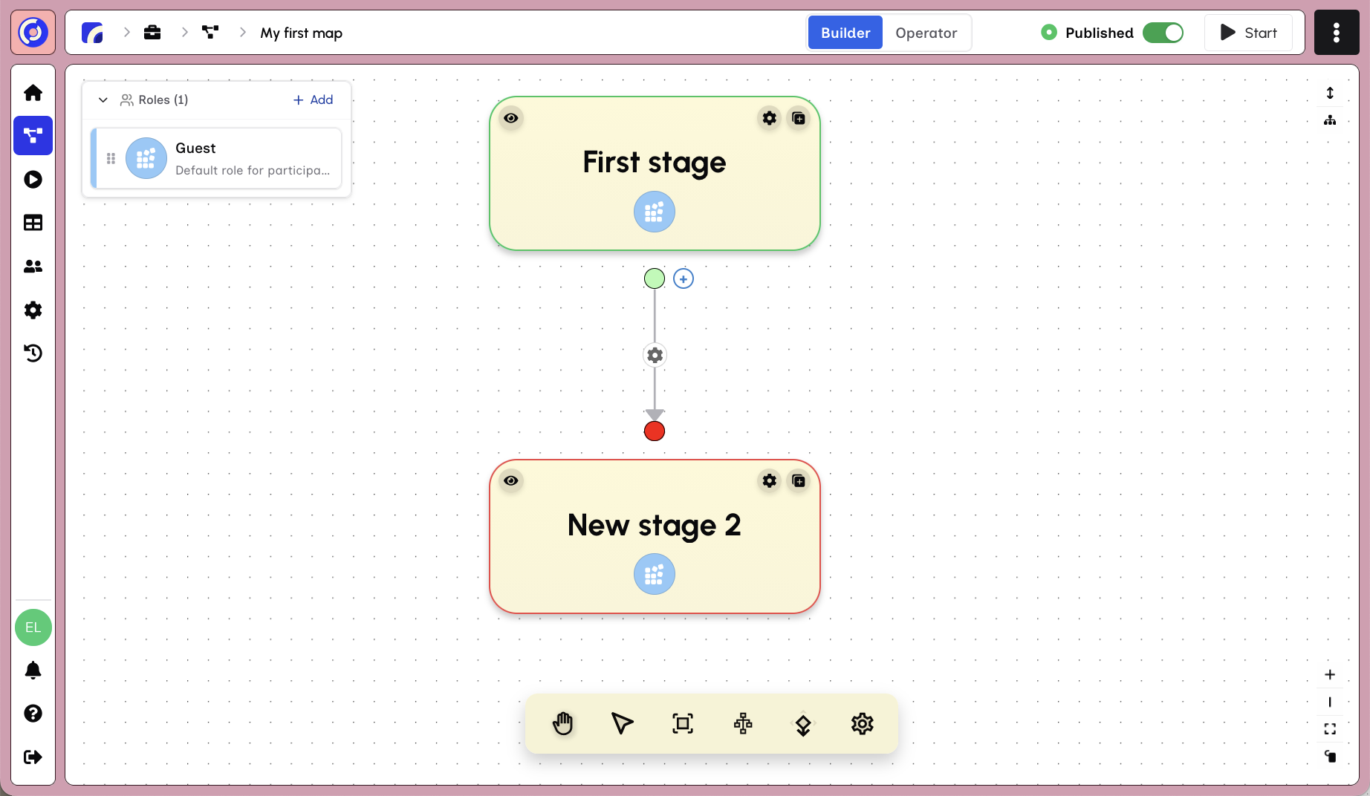Open the connection settings gear
The height and width of the screenshot is (796, 1370).
[x=655, y=355]
